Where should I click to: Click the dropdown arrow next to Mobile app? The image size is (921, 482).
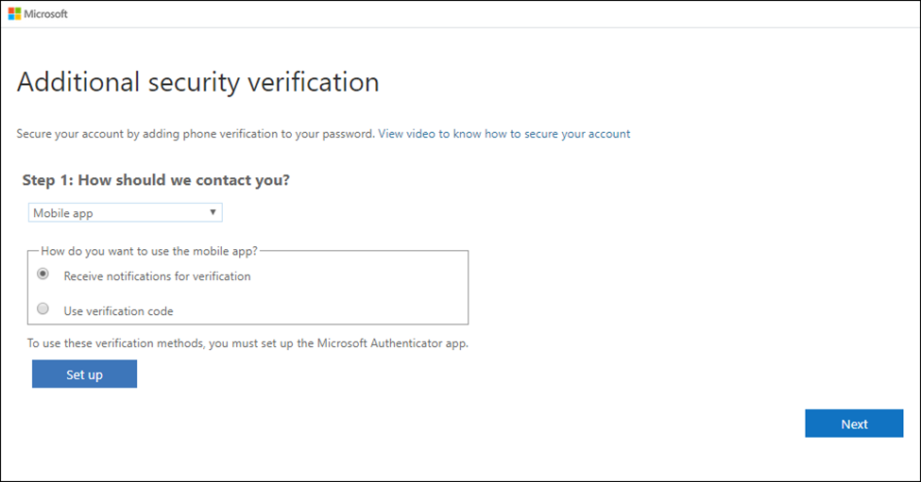click(x=213, y=212)
